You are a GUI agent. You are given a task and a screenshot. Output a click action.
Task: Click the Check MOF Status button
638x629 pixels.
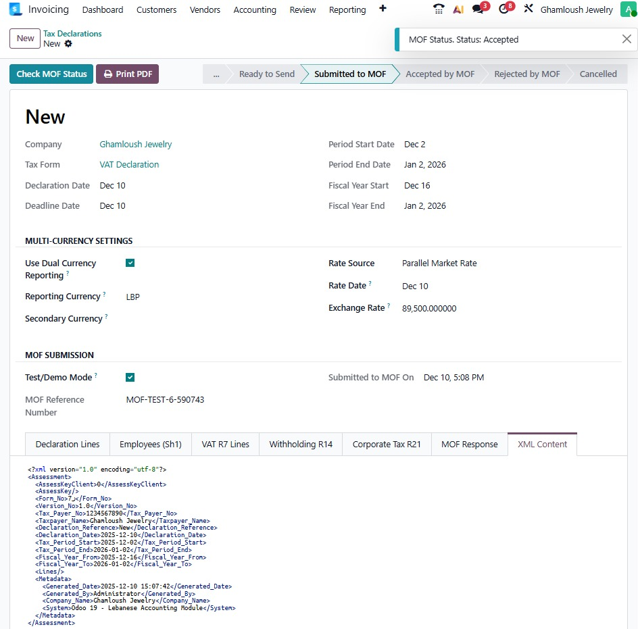[x=51, y=74]
